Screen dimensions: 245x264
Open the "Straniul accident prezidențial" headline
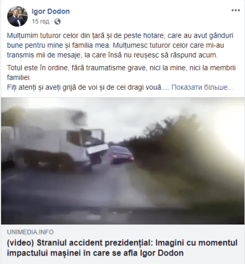122,248
